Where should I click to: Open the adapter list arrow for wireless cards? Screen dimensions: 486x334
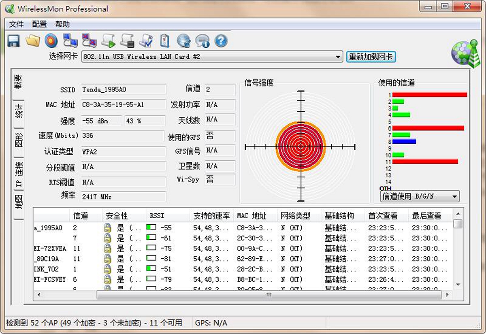(x=339, y=57)
